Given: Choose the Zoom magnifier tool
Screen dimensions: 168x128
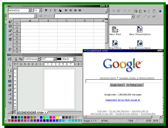Looking at the screenshot, I should pyautogui.click(x=10, y=71).
